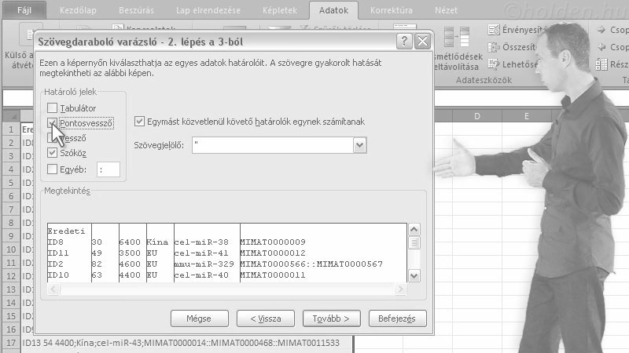Click the preview vertical scrollbar thumb
Screen dimensions: 629x353
pyautogui.click(x=414, y=242)
